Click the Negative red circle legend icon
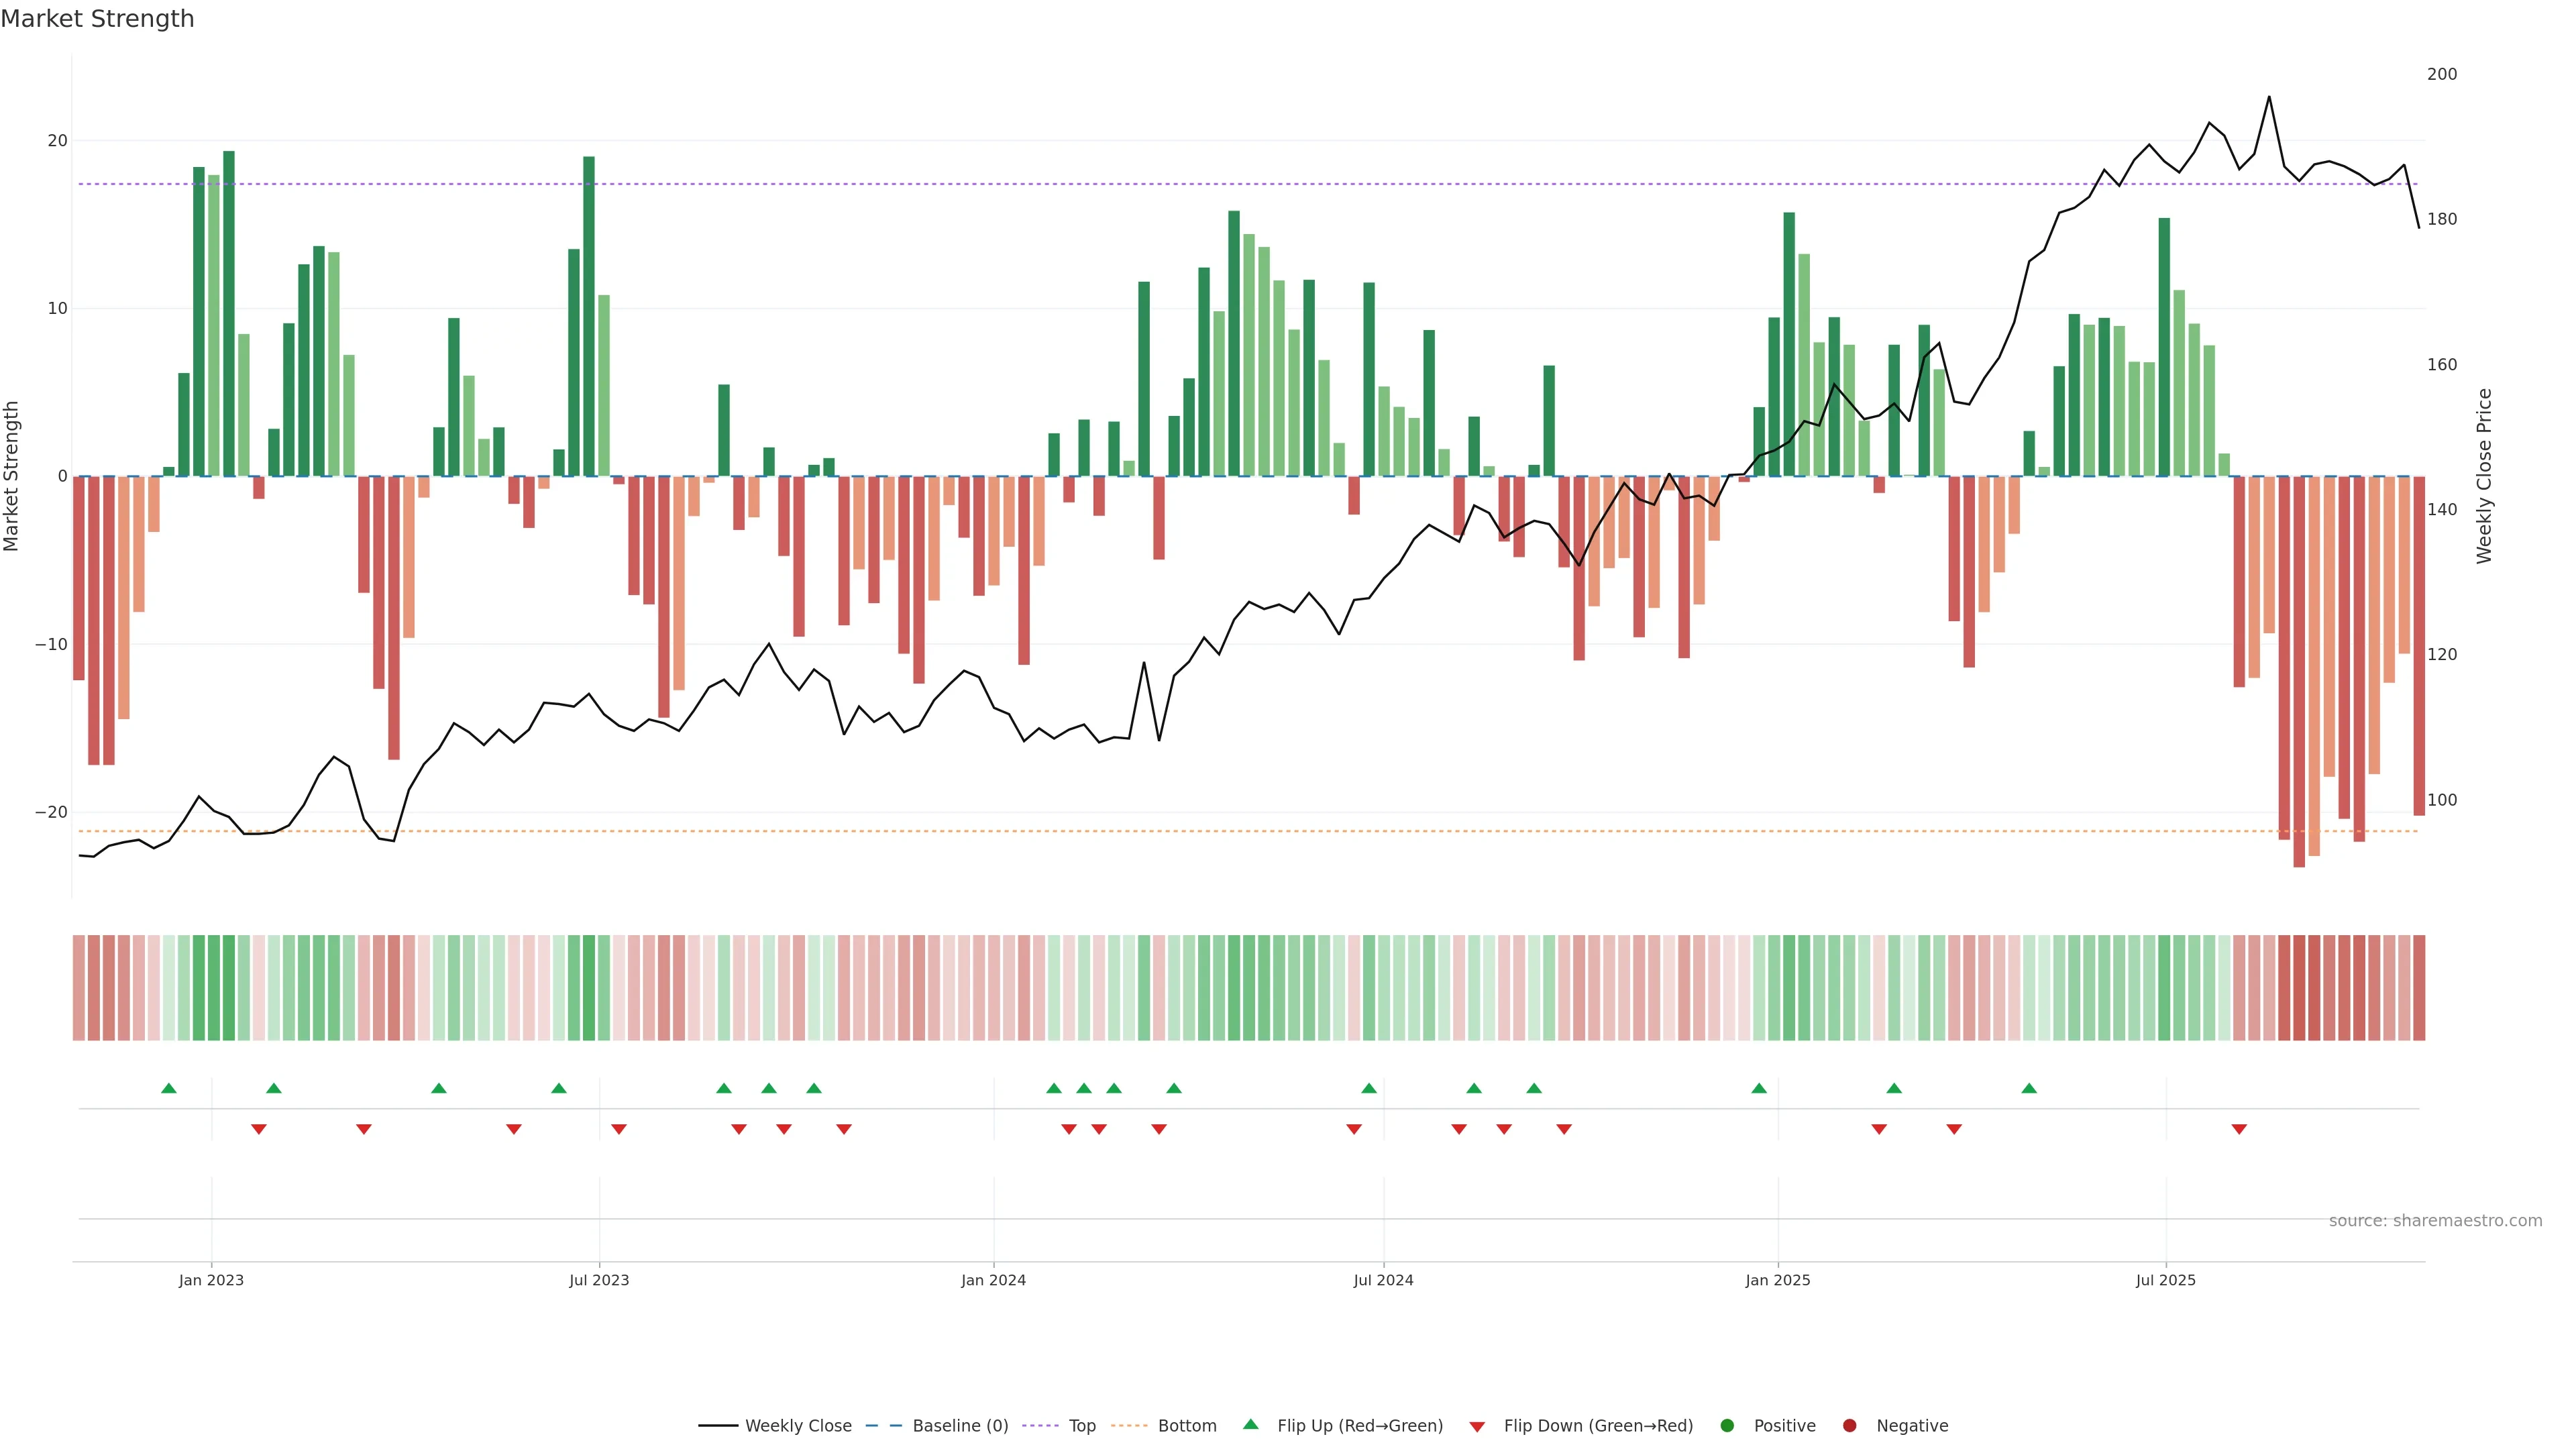2576x1449 pixels. coord(1849,1426)
